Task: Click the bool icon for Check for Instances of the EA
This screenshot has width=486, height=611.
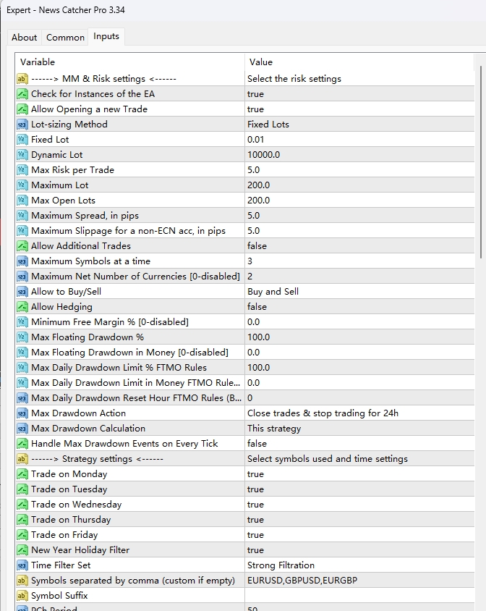Action: (x=22, y=94)
